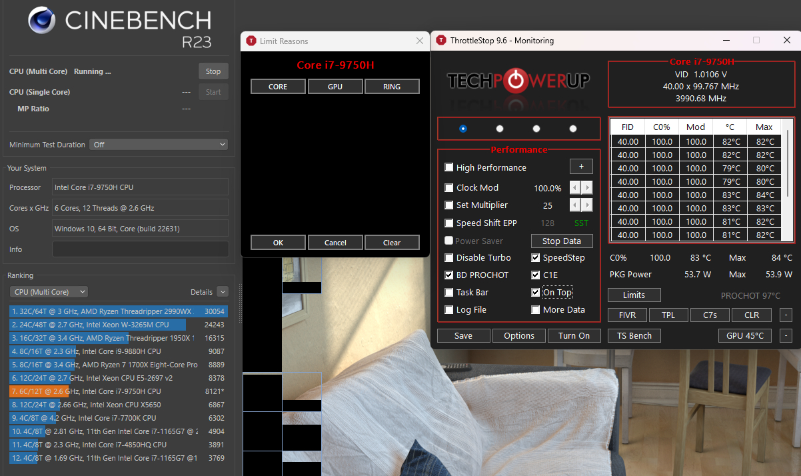Click the Stop Data button
This screenshot has height=476, width=801.
tap(562, 241)
